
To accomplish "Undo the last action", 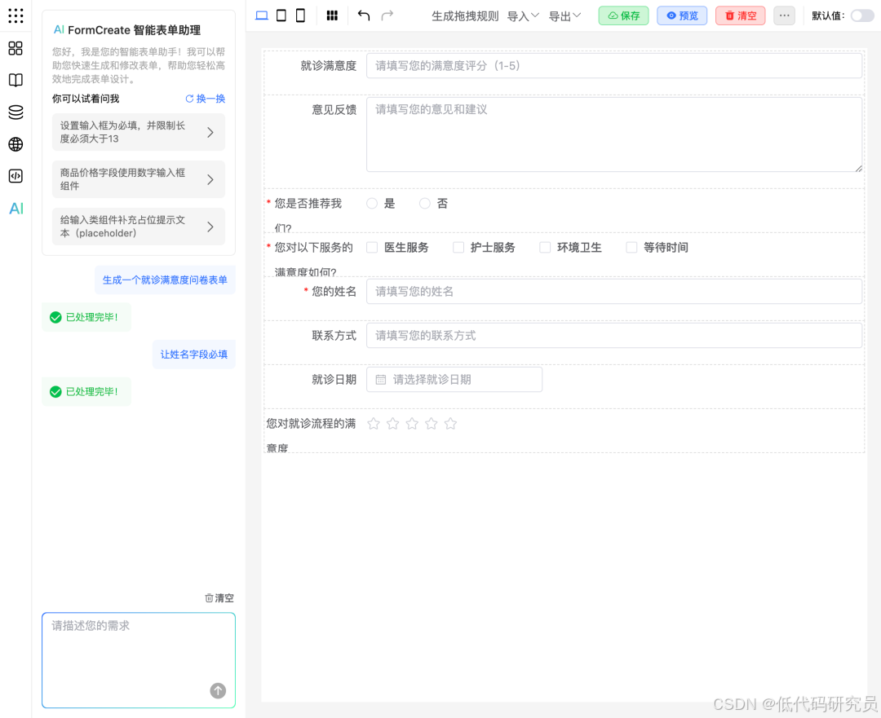I will coord(364,15).
